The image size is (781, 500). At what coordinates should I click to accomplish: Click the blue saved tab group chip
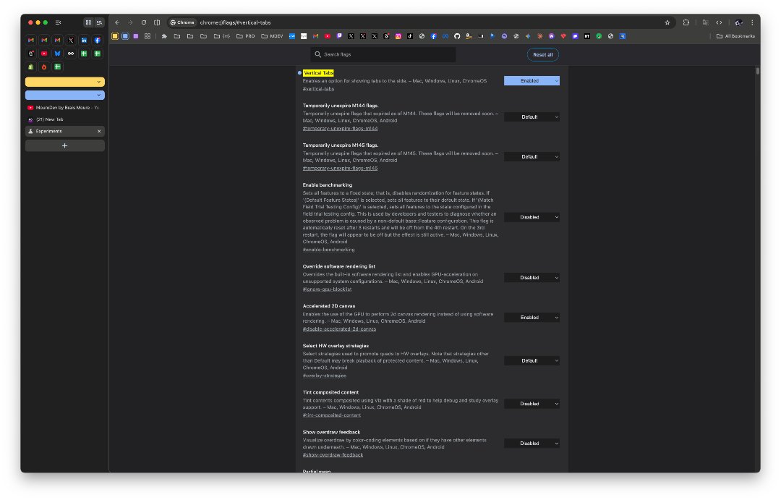click(125, 36)
